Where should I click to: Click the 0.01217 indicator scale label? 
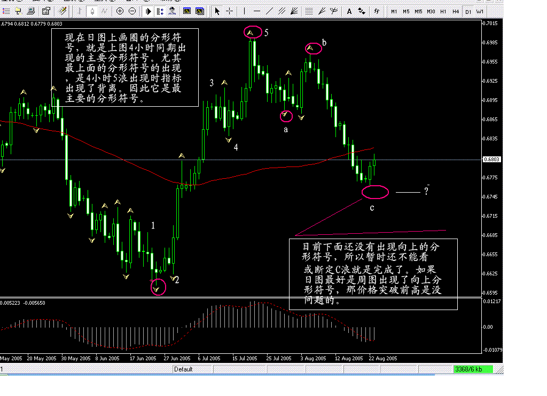click(x=492, y=301)
